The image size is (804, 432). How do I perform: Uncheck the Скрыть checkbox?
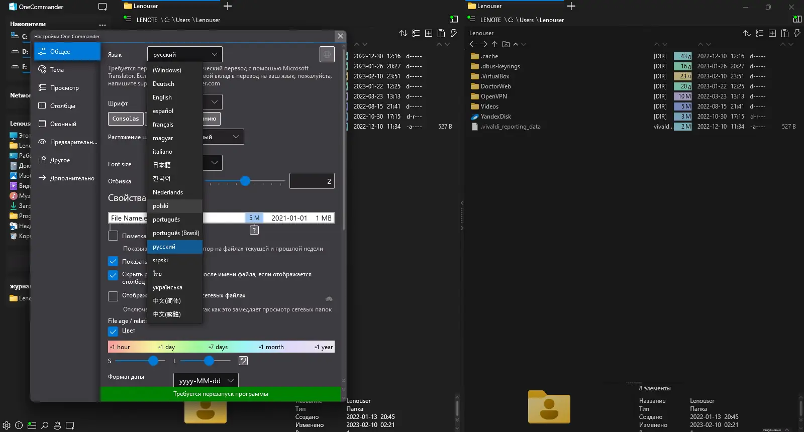click(113, 275)
